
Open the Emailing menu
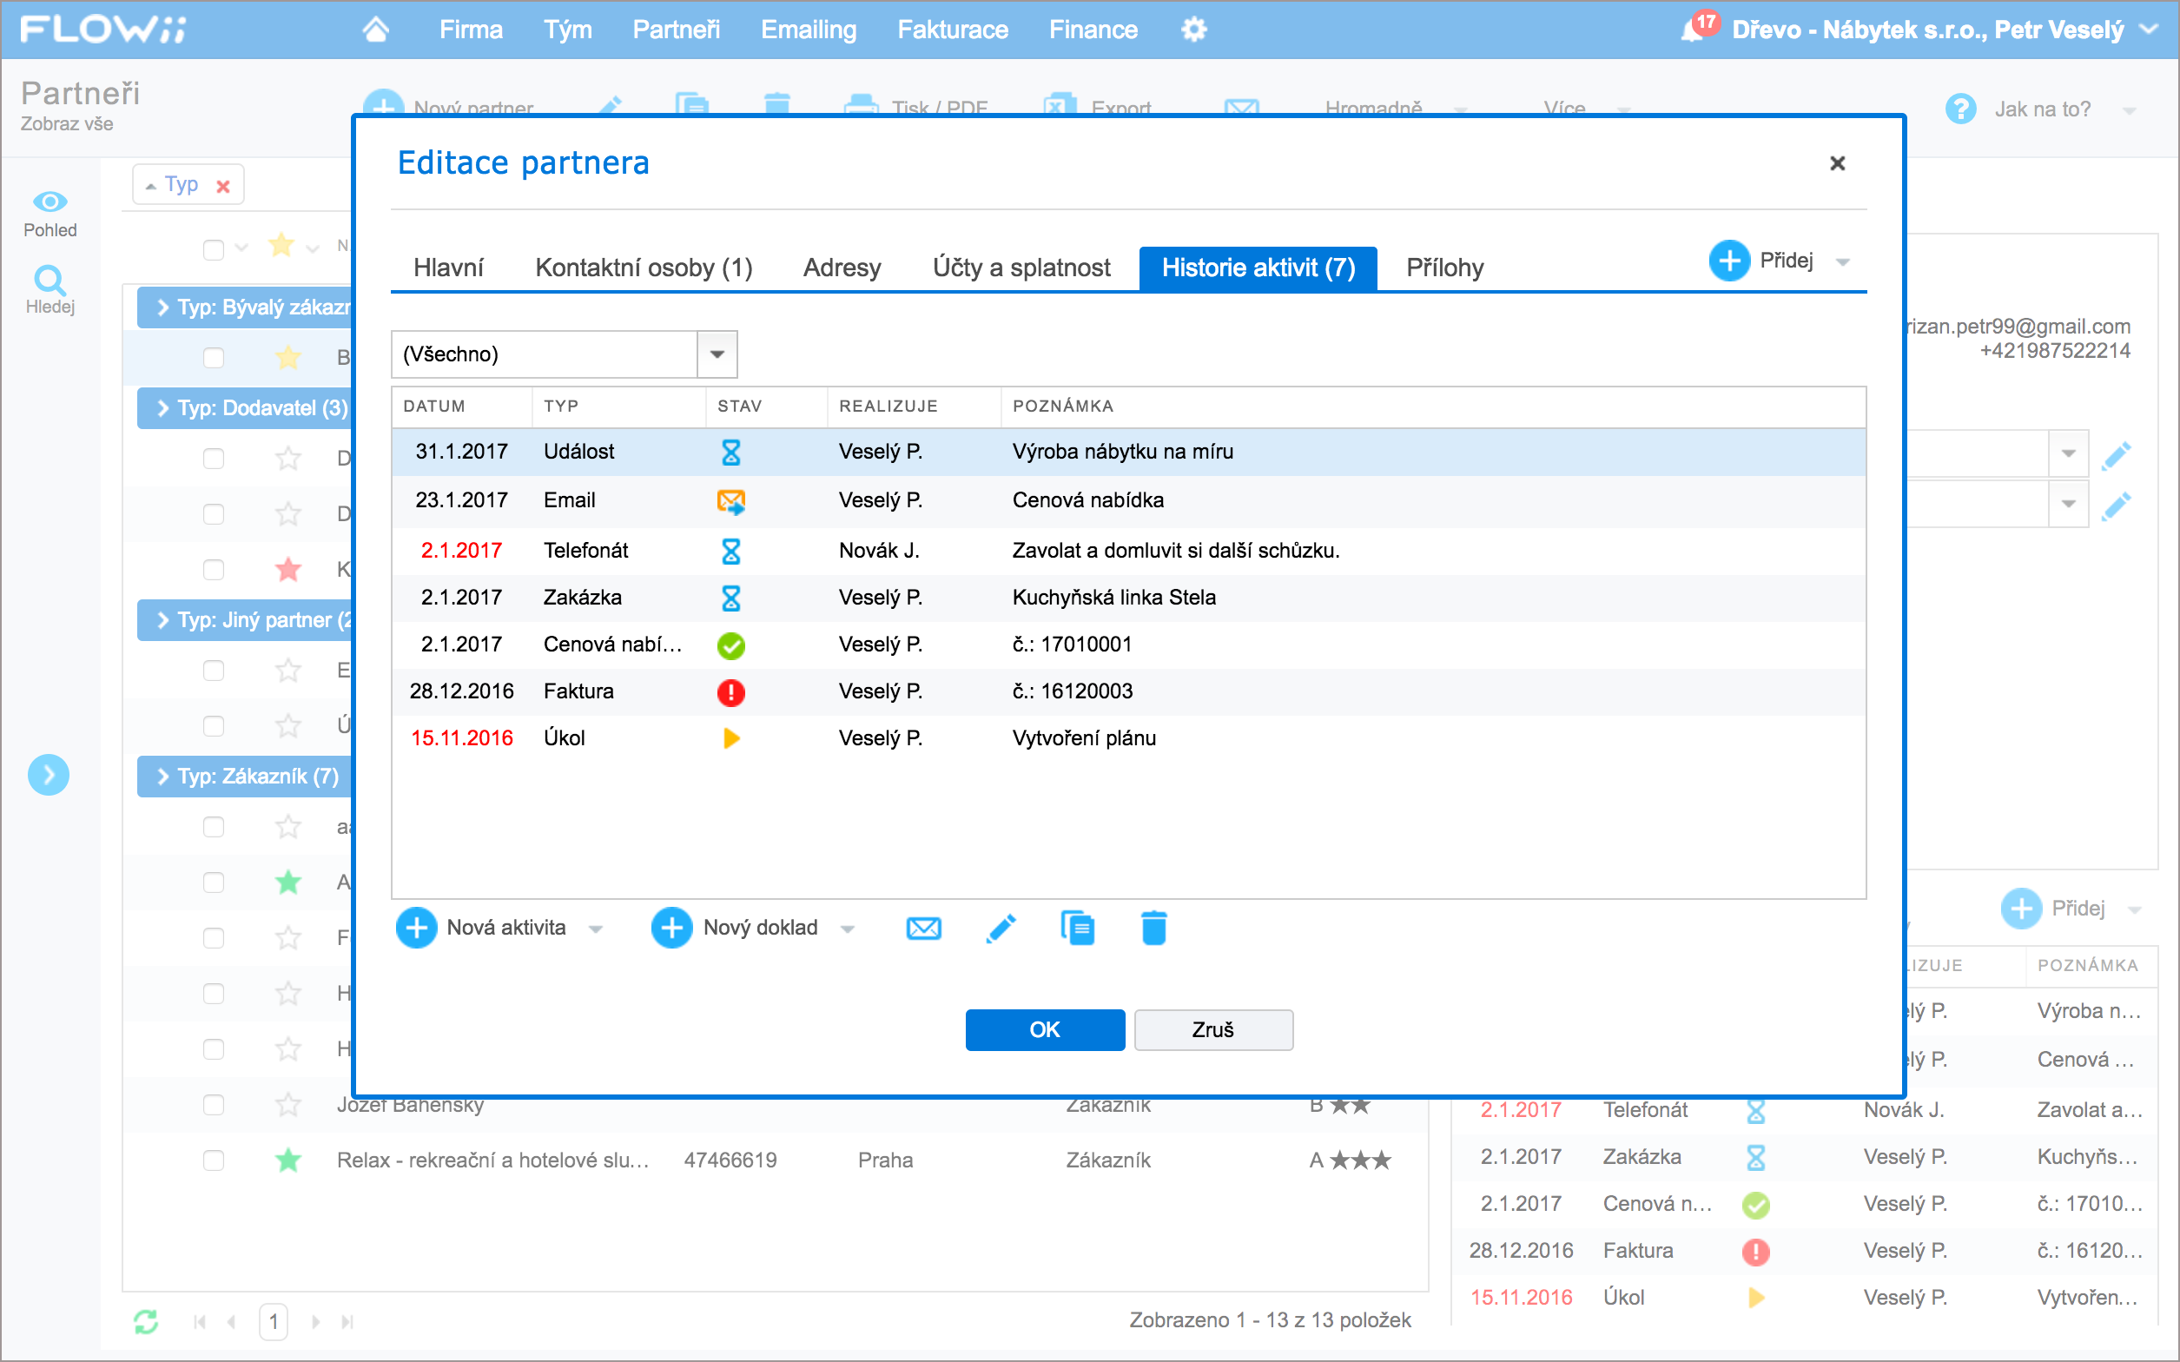[809, 30]
